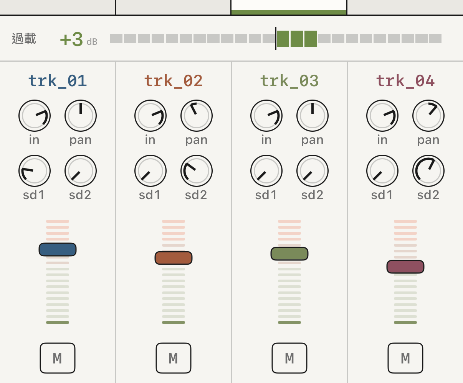Click the trk_01 sd2 send knob
This screenshot has height=383, width=463.
[x=81, y=171]
